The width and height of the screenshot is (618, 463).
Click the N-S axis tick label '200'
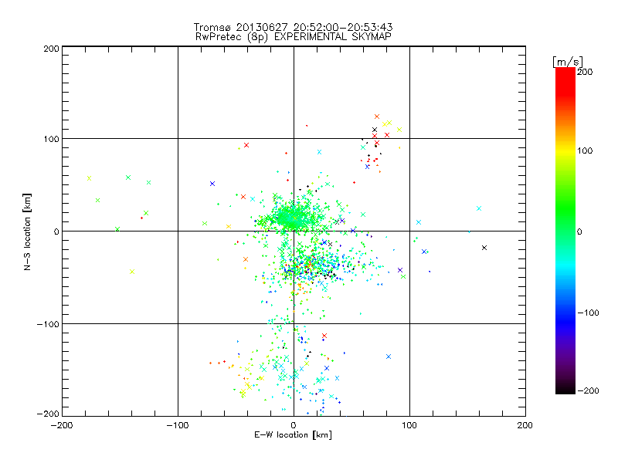coord(51,49)
